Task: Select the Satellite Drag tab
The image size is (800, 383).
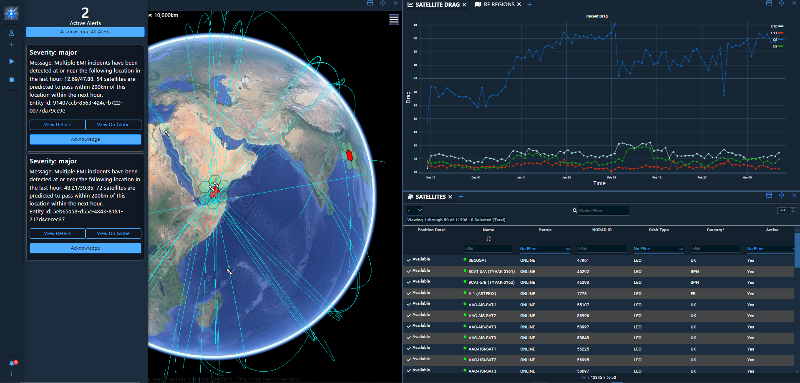Action: point(437,5)
